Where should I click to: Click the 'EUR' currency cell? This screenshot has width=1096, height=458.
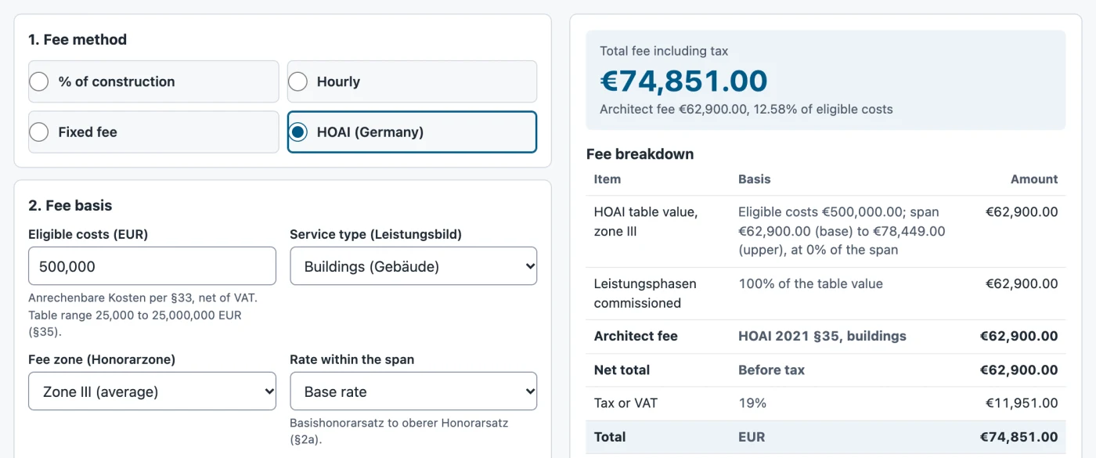coord(752,437)
